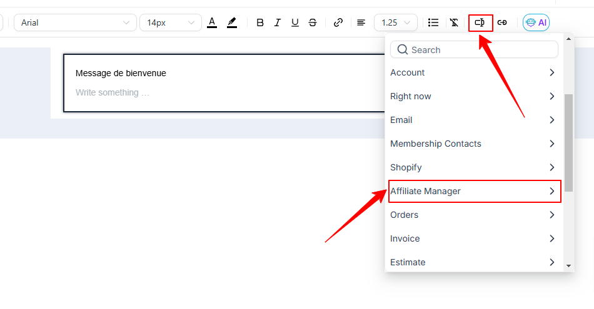The image size is (594, 309).
Task: Toggle bold formatting
Action: pos(260,22)
